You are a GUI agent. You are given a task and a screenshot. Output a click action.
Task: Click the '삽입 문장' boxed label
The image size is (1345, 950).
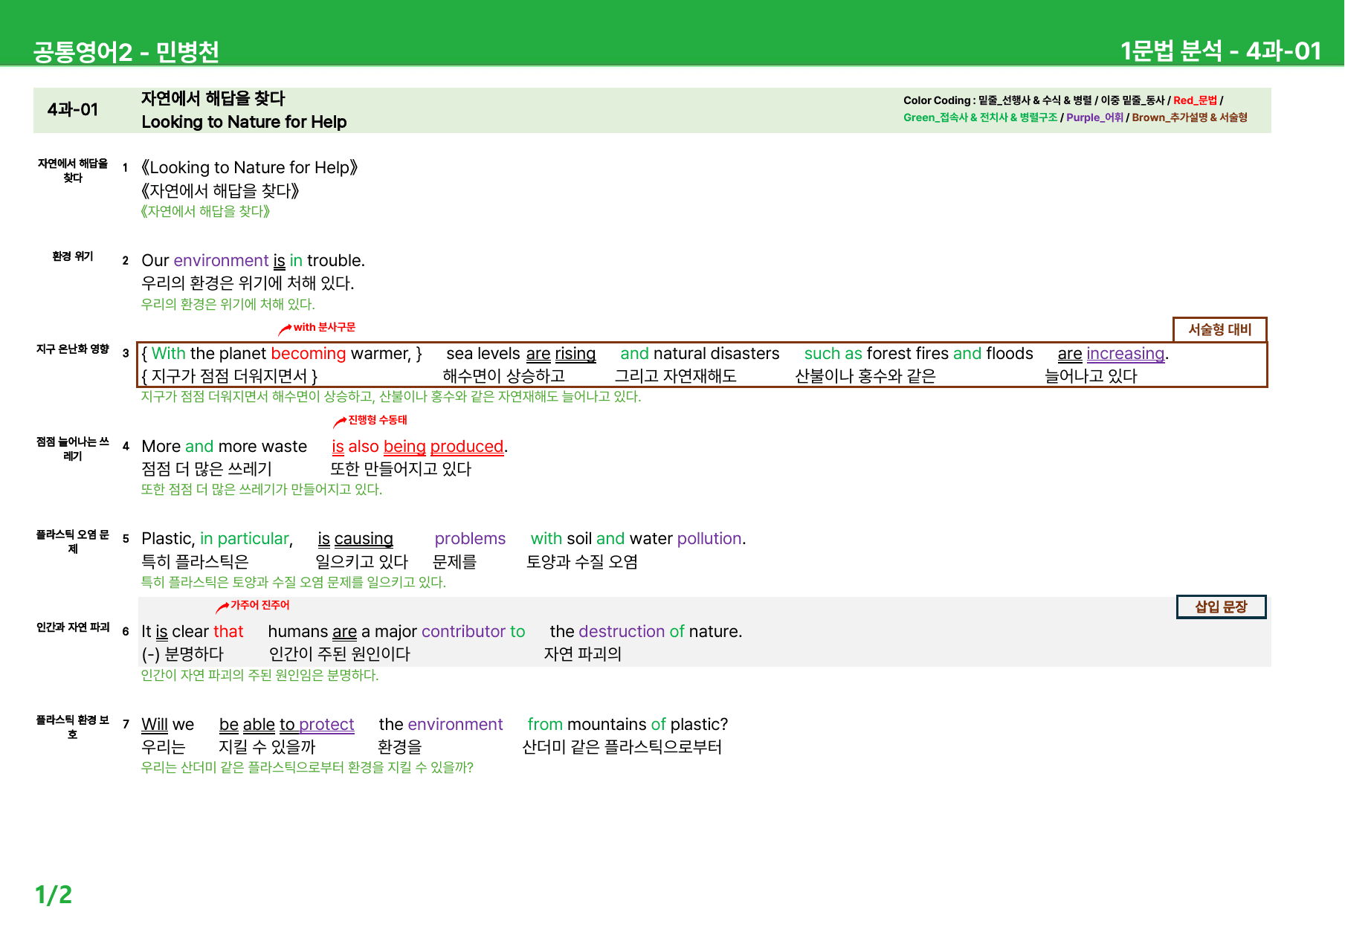[1221, 607]
